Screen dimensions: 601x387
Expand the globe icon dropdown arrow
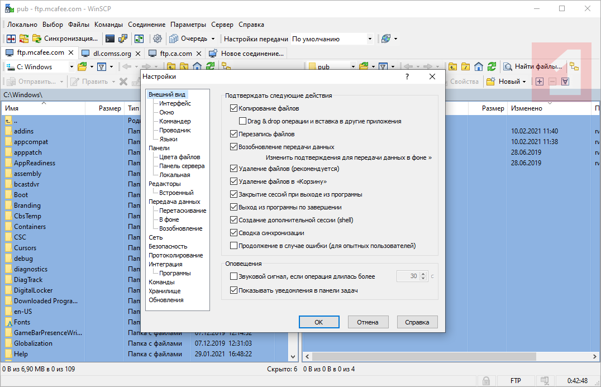point(396,39)
